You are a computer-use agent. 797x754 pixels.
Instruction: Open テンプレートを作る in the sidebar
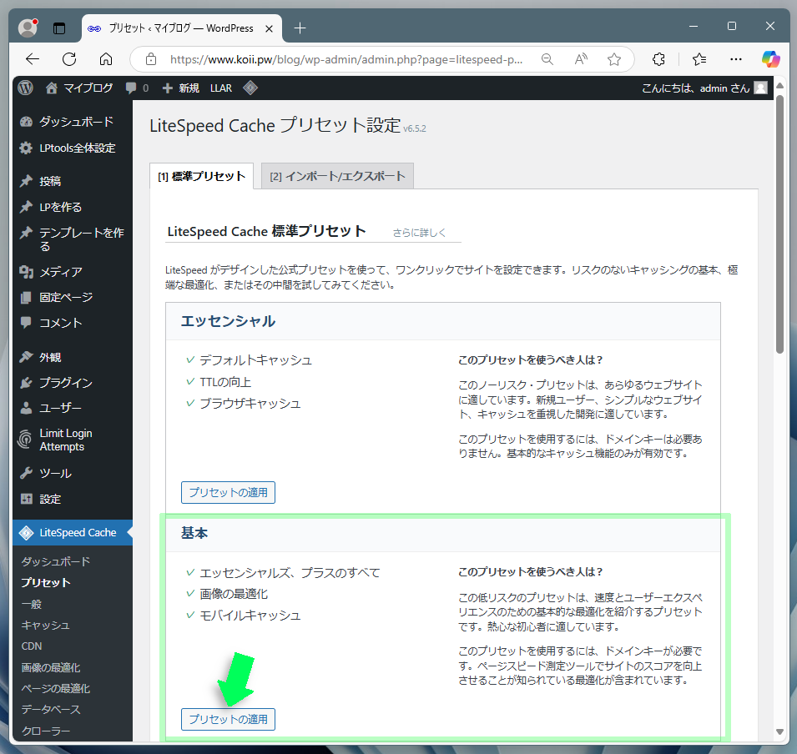click(x=73, y=239)
